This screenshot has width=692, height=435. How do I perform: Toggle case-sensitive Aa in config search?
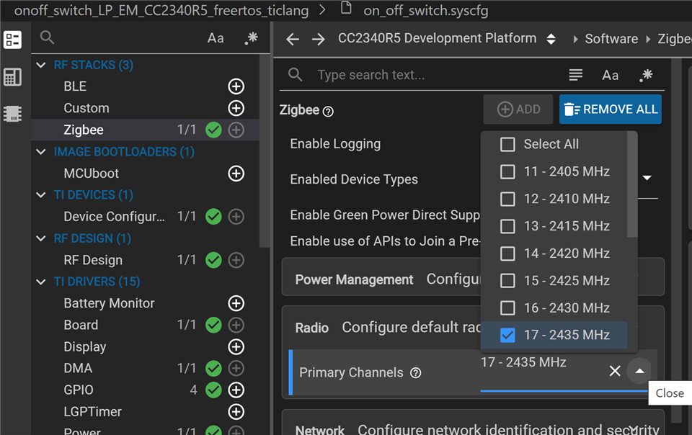(610, 76)
